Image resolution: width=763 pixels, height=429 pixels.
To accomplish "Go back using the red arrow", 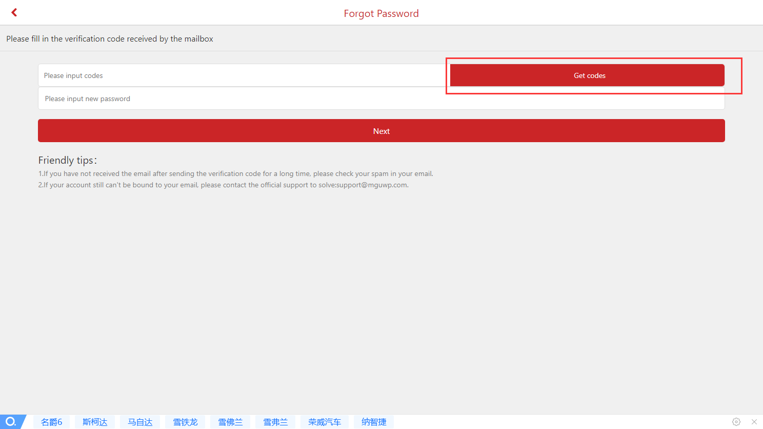I will point(14,12).
